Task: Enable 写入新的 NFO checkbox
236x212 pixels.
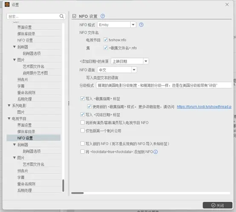Action: pyautogui.click(x=82, y=143)
